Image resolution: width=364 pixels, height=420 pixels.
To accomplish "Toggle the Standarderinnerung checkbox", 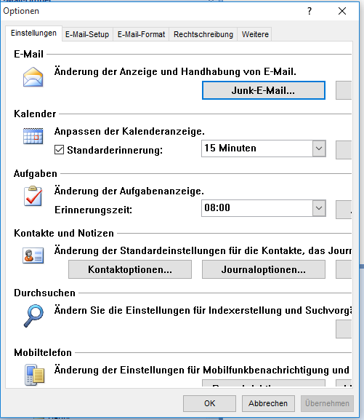I will coord(59,150).
